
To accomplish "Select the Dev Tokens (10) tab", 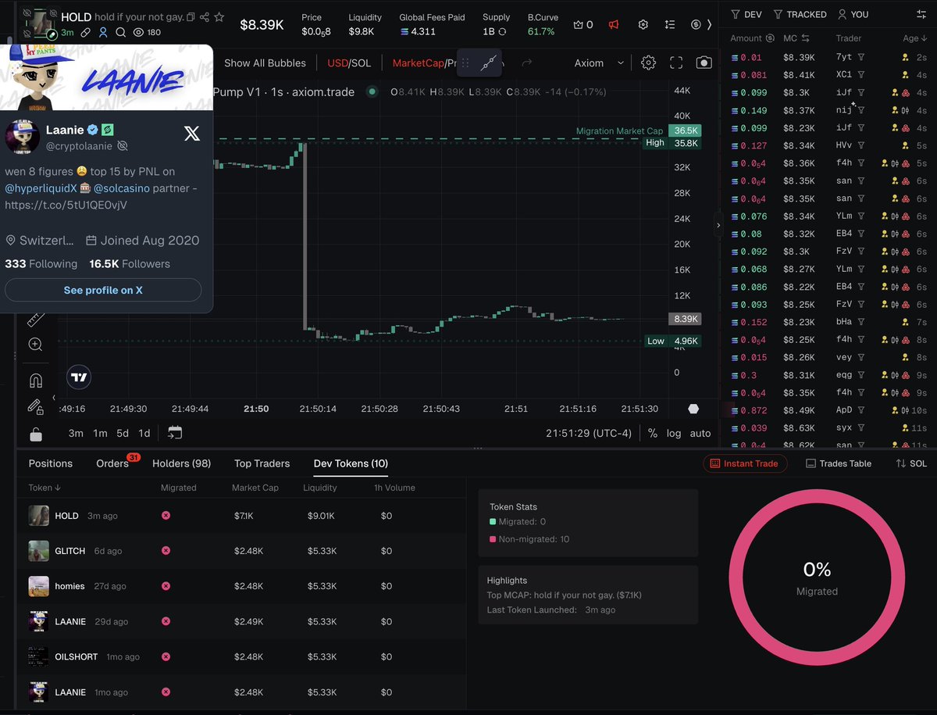I will coord(351,463).
